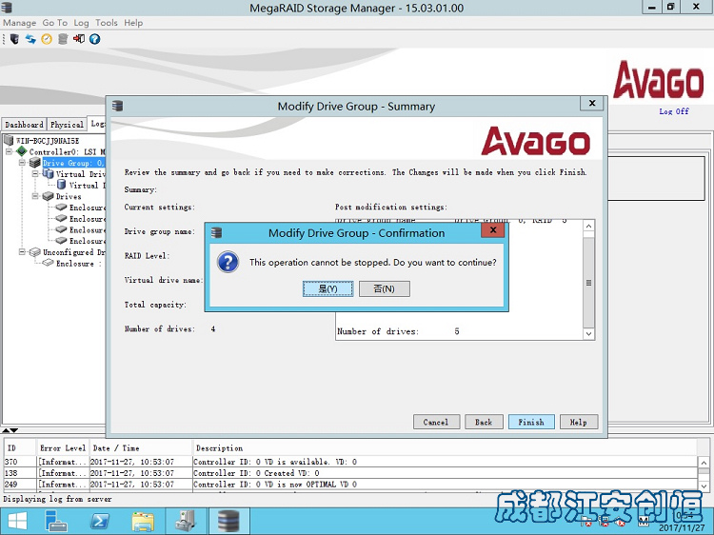
Task: Select the Enclosure under Unconfigured Drives
Action: (x=78, y=263)
